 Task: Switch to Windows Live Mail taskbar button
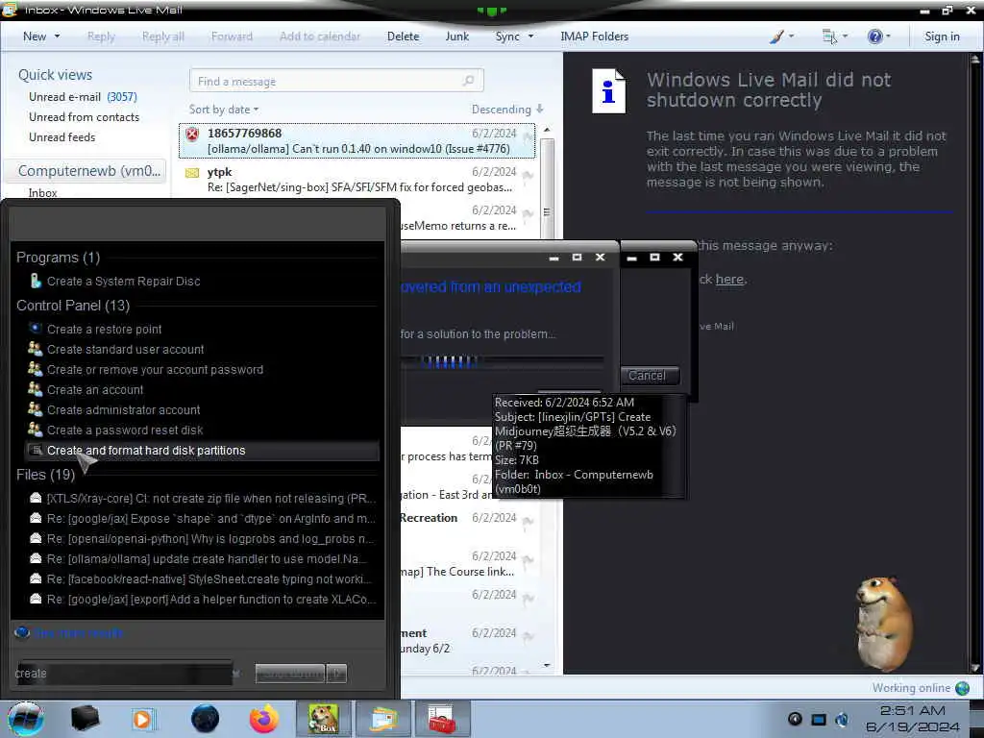coord(383,719)
